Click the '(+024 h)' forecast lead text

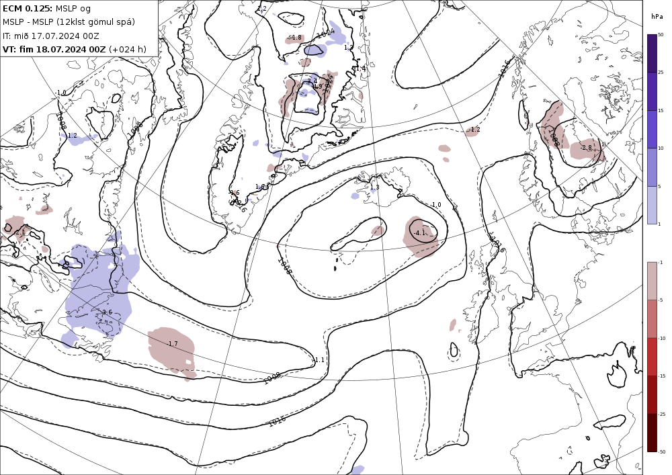[x=128, y=49]
